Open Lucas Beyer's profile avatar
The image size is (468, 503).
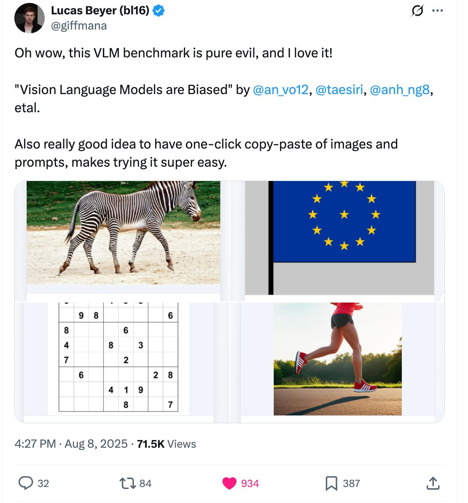click(30, 18)
